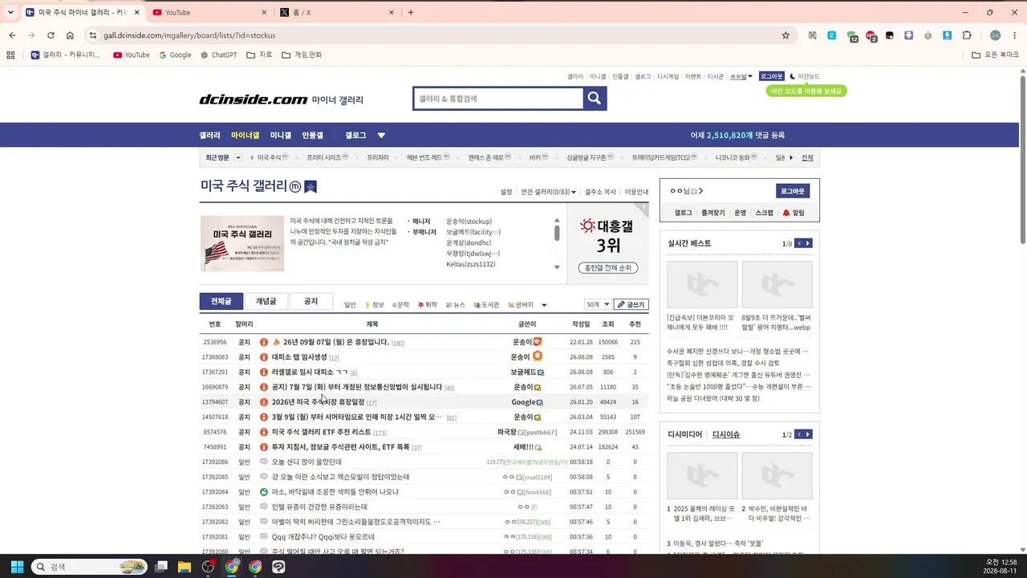Show next page of 디시이슈 panel
1027x578 pixels.
coord(808,434)
